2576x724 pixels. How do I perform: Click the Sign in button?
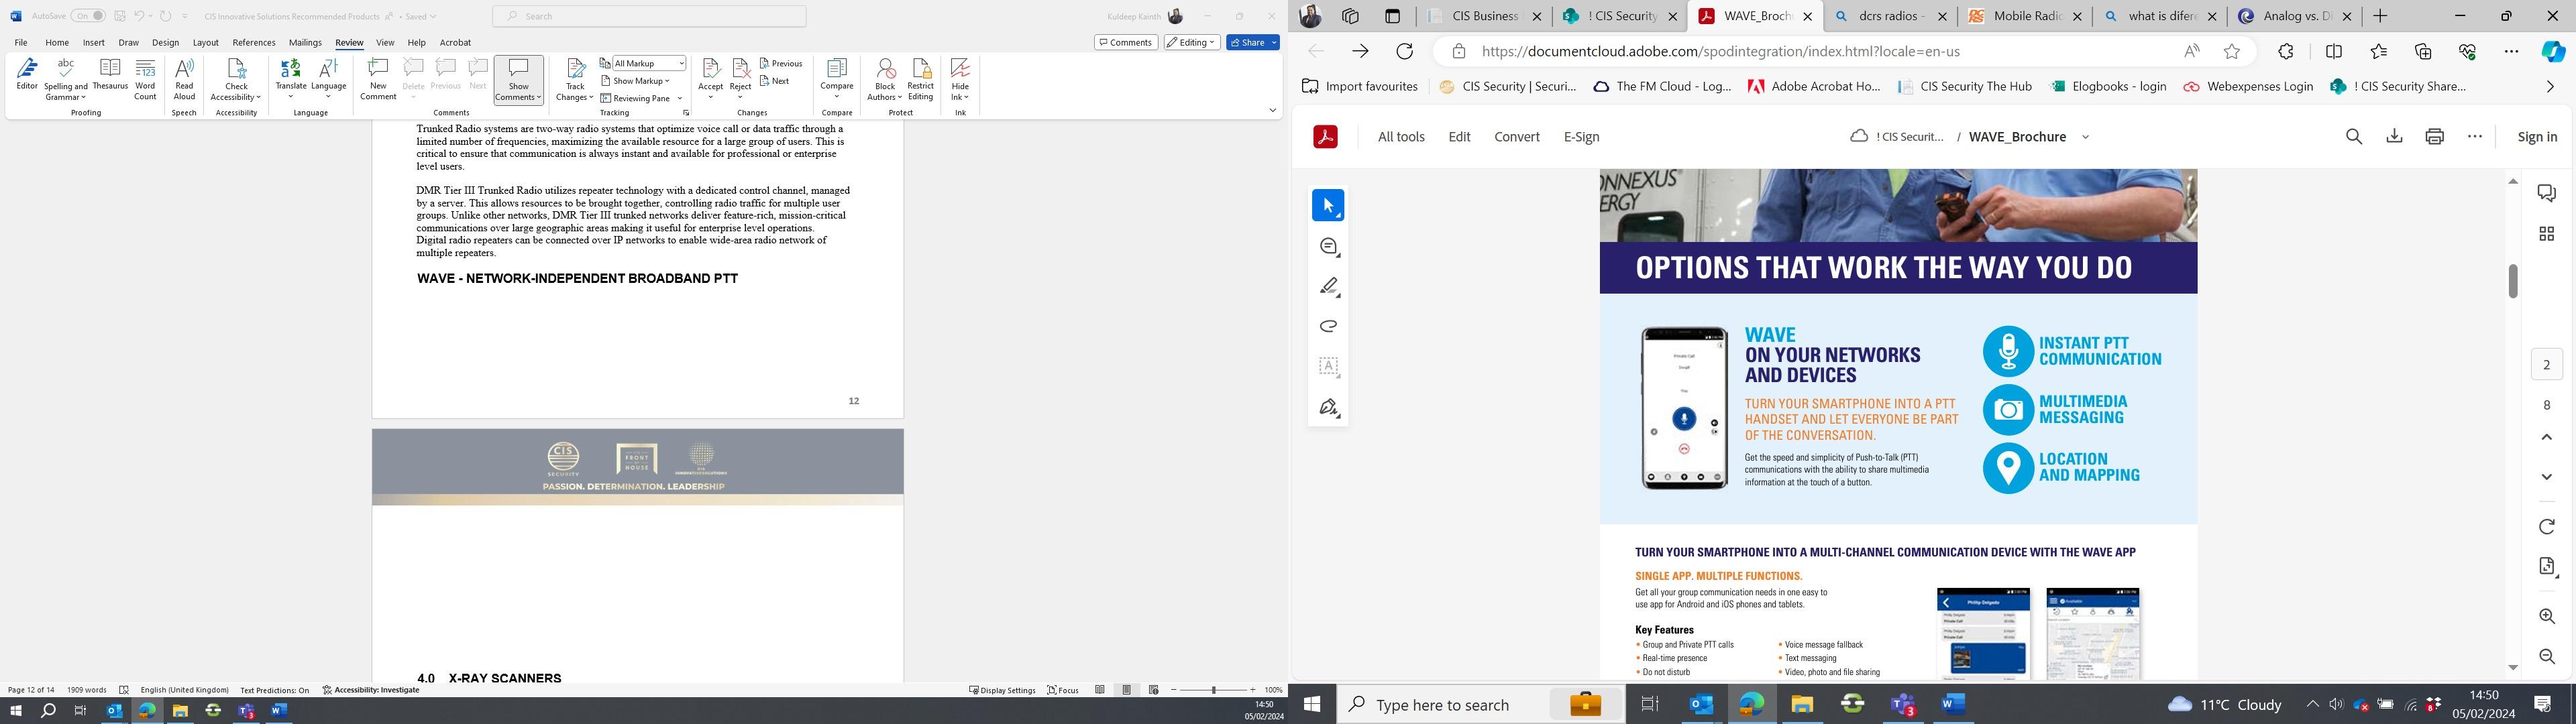(x=2536, y=137)
